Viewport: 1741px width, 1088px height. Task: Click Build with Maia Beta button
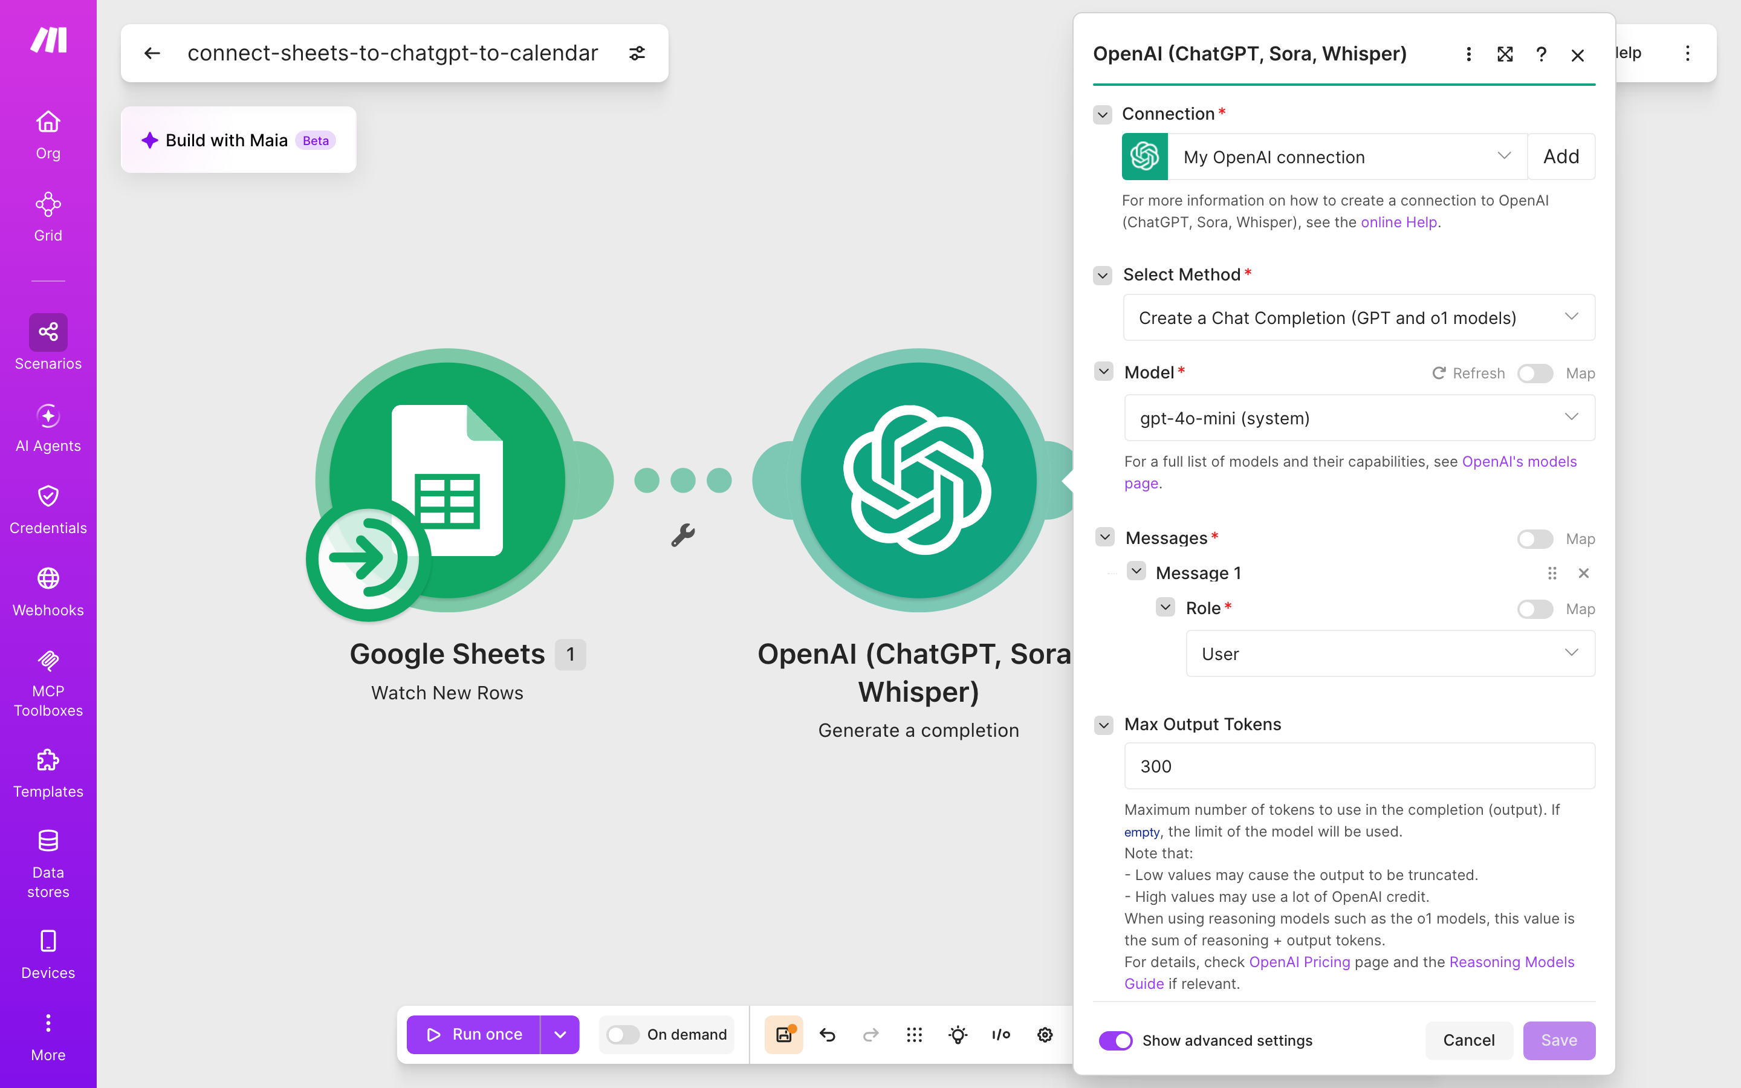238,140
